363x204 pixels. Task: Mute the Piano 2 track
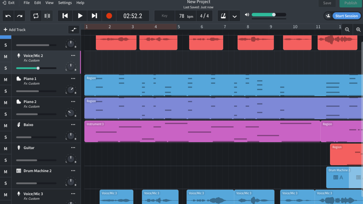pos(6,103)
